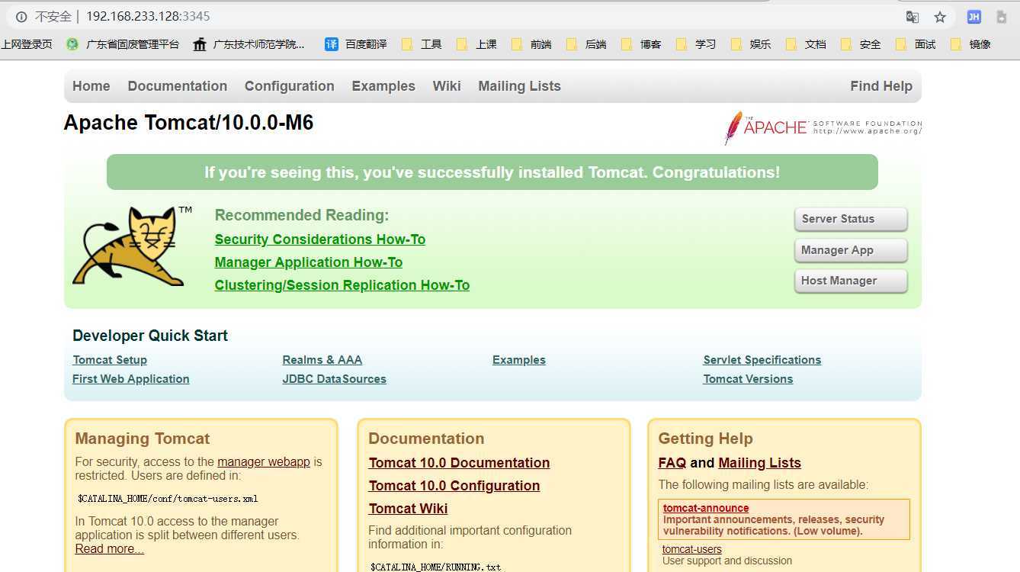Image resolution: width=1020 pixels, height=572 pixels.
Task: Open the 娱乐 bookmark folder
Action: [751, 44]
